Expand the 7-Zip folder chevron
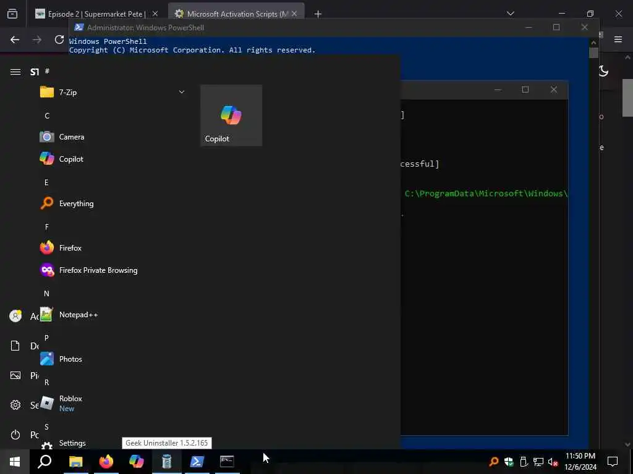 (182, 93)
